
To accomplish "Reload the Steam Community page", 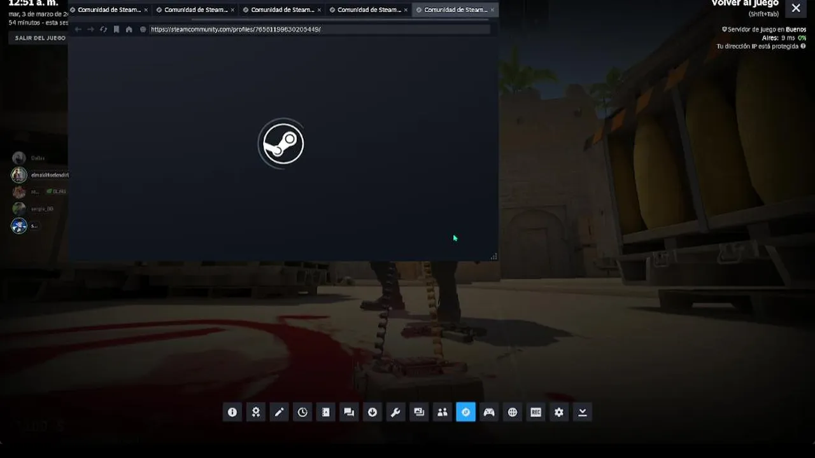I will (x=103, y=29).
